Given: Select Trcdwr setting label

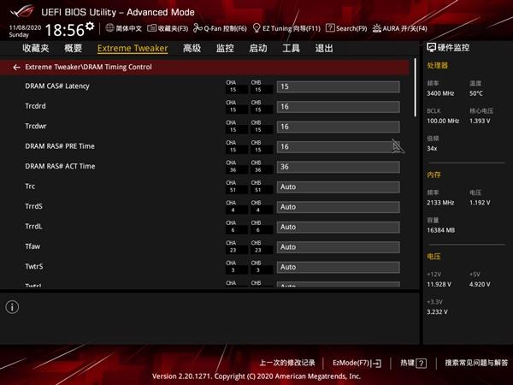Looking at the screenshot, I should [x=36, y=126].
